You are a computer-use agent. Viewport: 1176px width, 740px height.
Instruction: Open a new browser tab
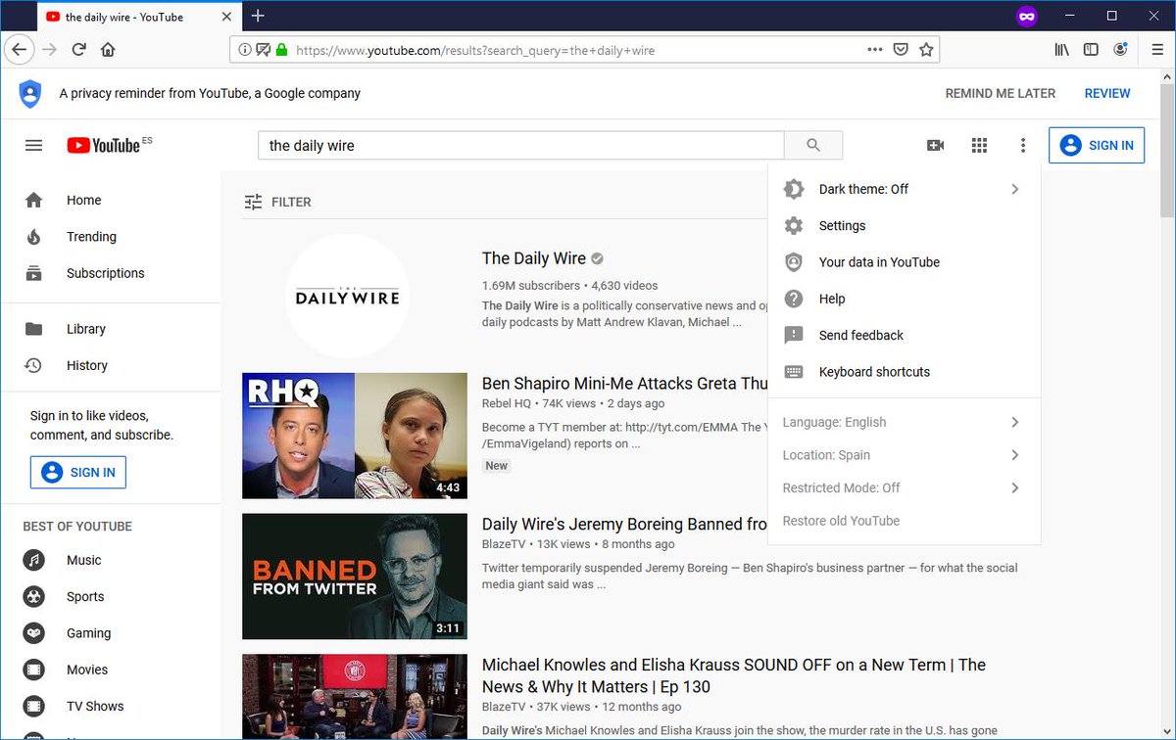click(x=258, y=16)
